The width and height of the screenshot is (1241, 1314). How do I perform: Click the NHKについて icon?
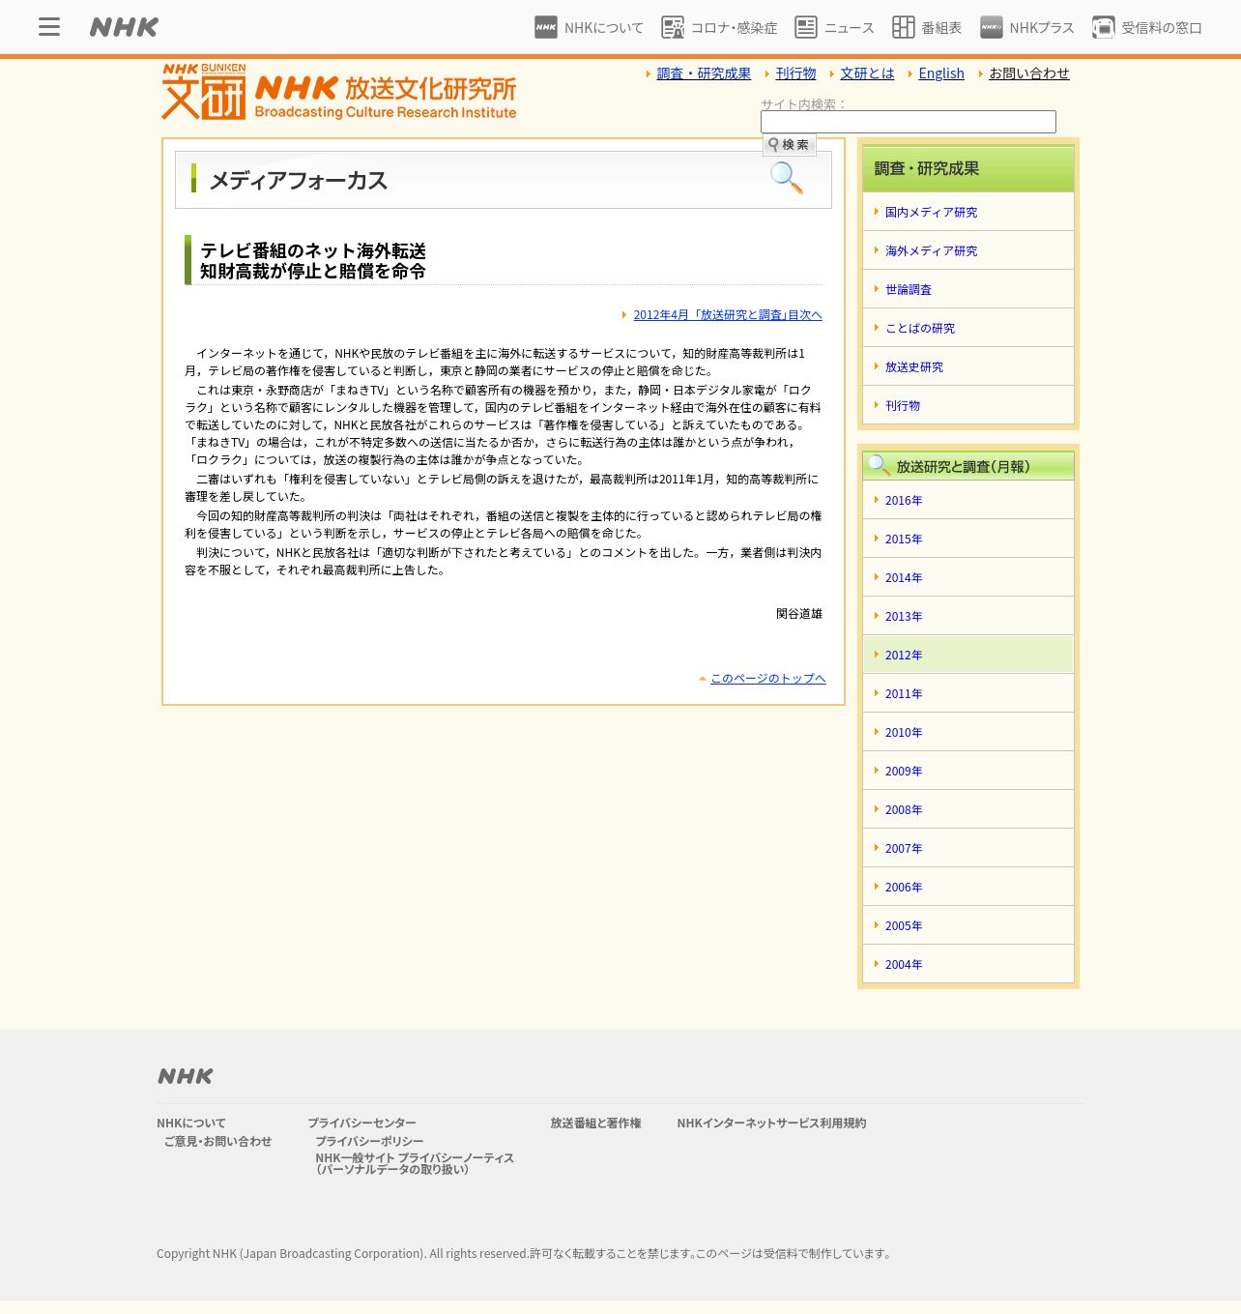(x=546, y=27)
